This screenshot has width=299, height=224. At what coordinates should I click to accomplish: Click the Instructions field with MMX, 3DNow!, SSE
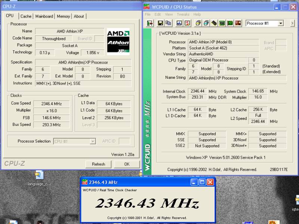point(83,83)
